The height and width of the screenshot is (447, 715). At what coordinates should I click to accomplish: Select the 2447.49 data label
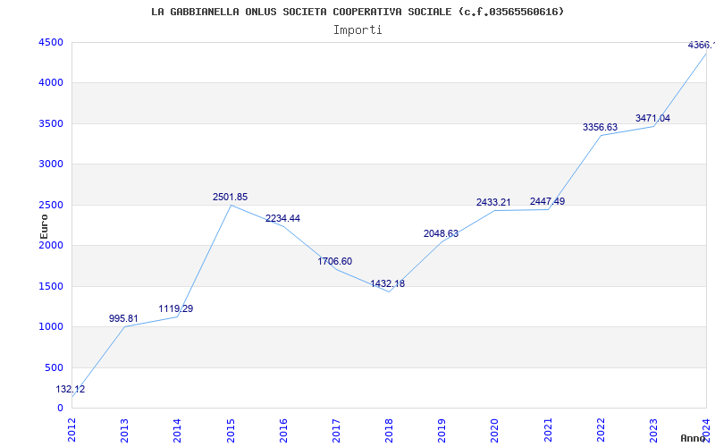click(547, 201)
